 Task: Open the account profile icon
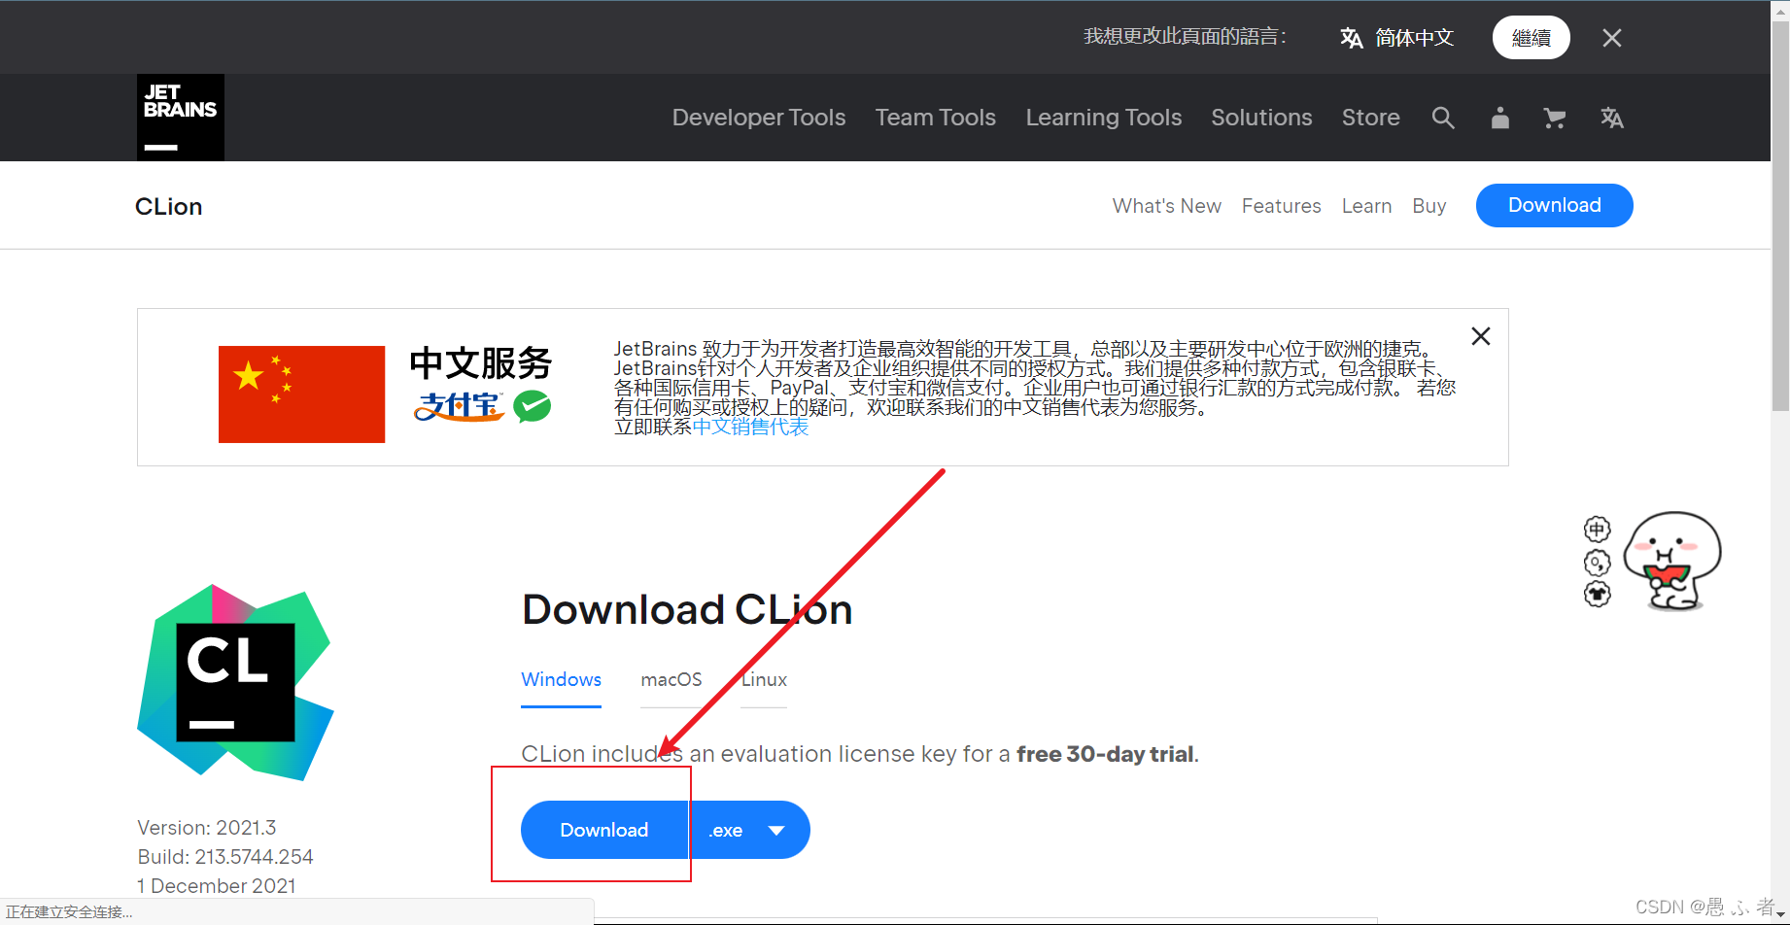(1500, 118)
